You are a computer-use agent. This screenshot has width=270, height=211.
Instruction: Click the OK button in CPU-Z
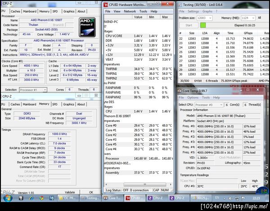pos(91,192)
